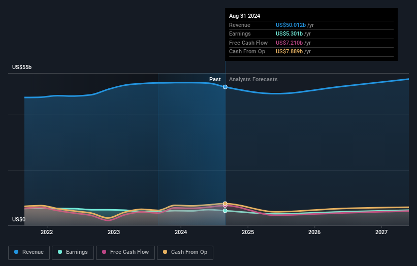Click the Aug 31 2024 tooltip date
Viewport: 417px width, 266px height.
click(245, 16)
